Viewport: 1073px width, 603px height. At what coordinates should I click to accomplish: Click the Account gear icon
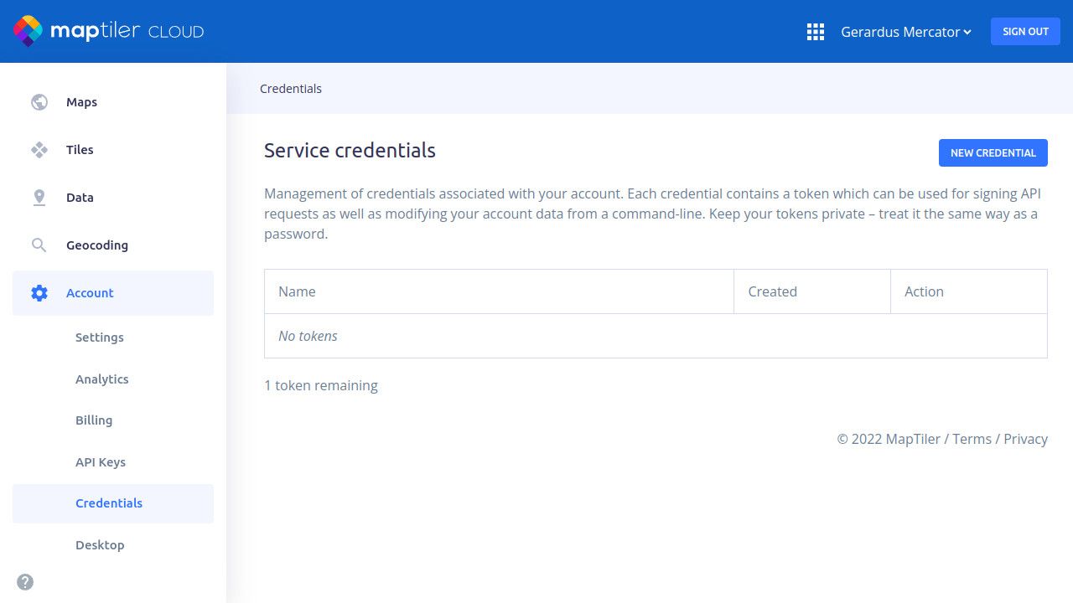point(39,293)
